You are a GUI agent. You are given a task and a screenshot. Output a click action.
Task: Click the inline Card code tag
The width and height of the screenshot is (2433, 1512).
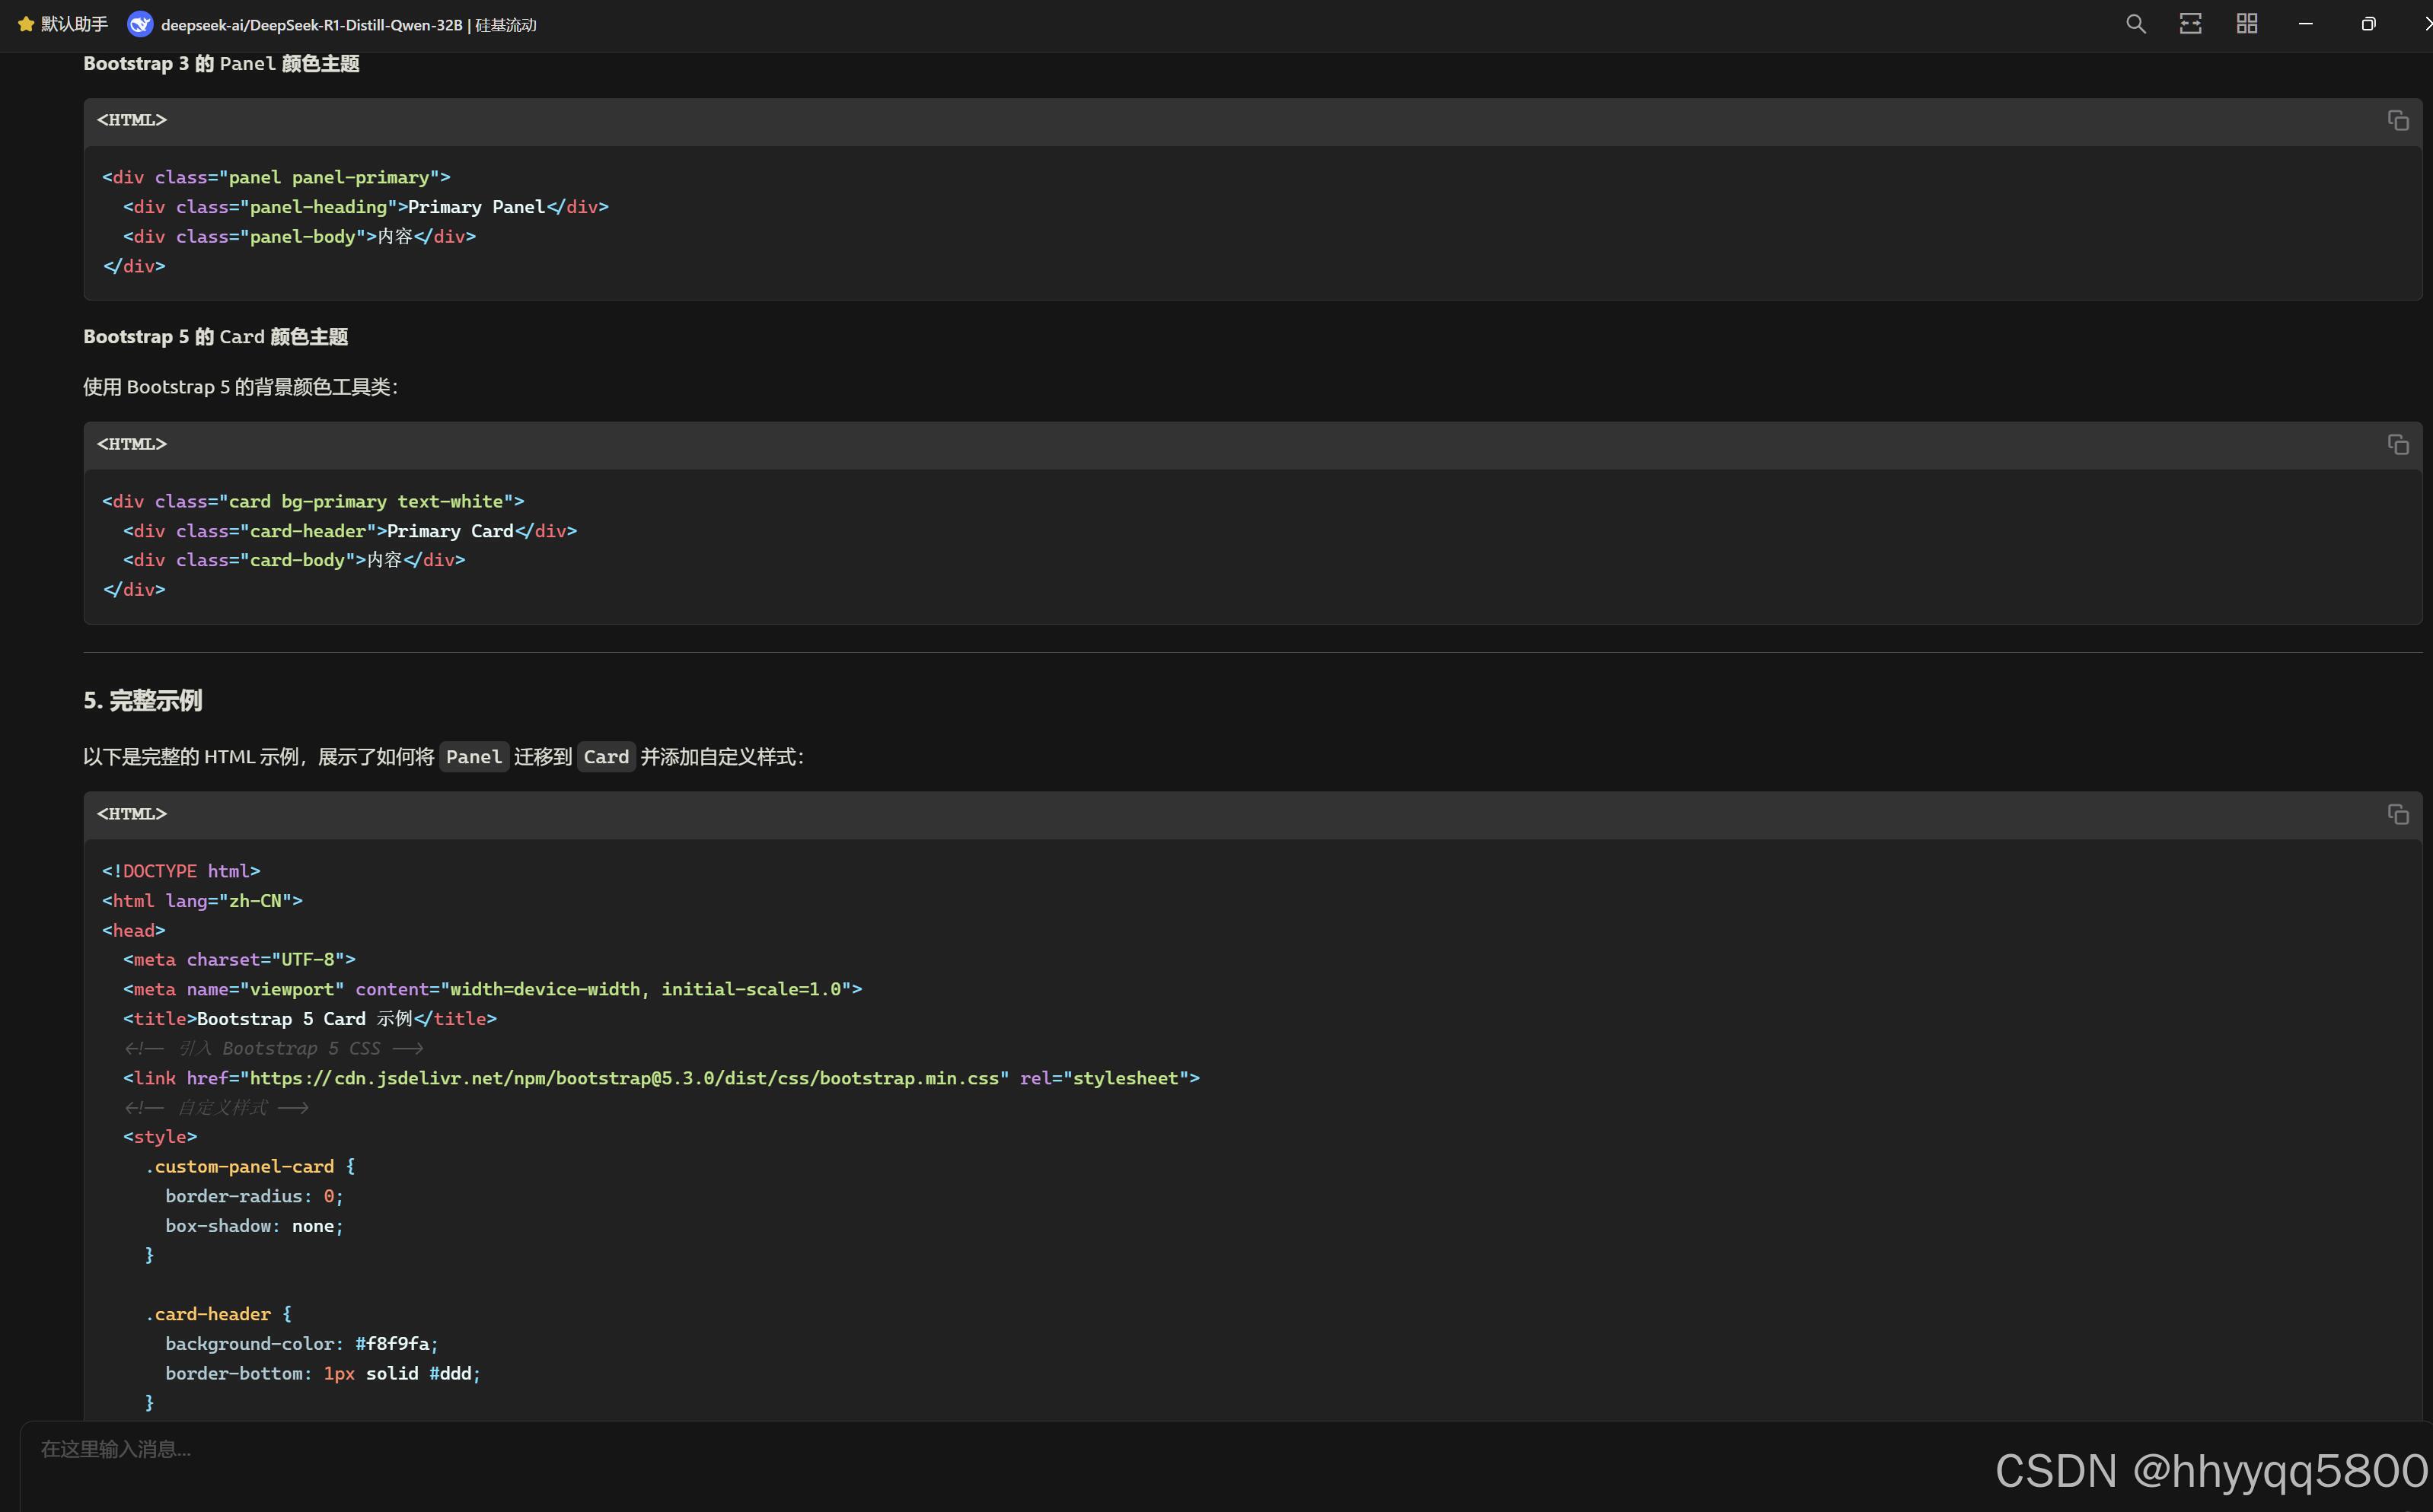coord(606,757)
